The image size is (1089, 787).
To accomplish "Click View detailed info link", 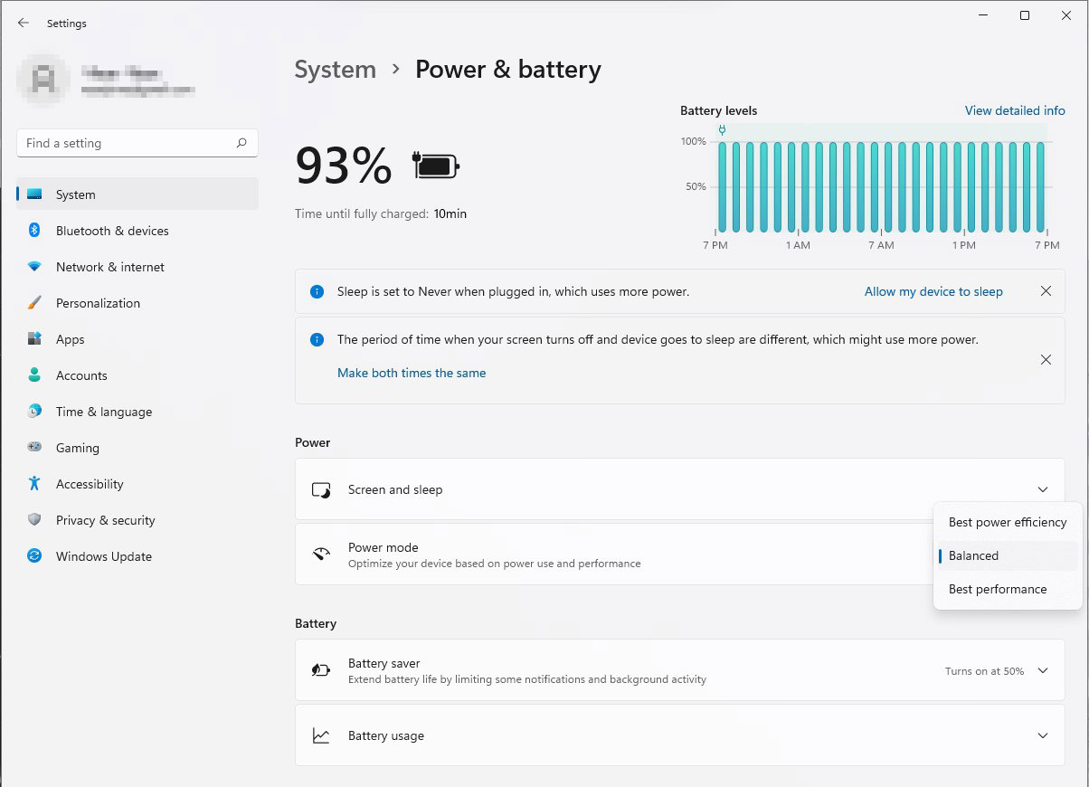I will (1015, 110).
